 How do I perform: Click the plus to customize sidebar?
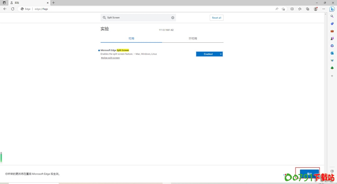[332, 76]
